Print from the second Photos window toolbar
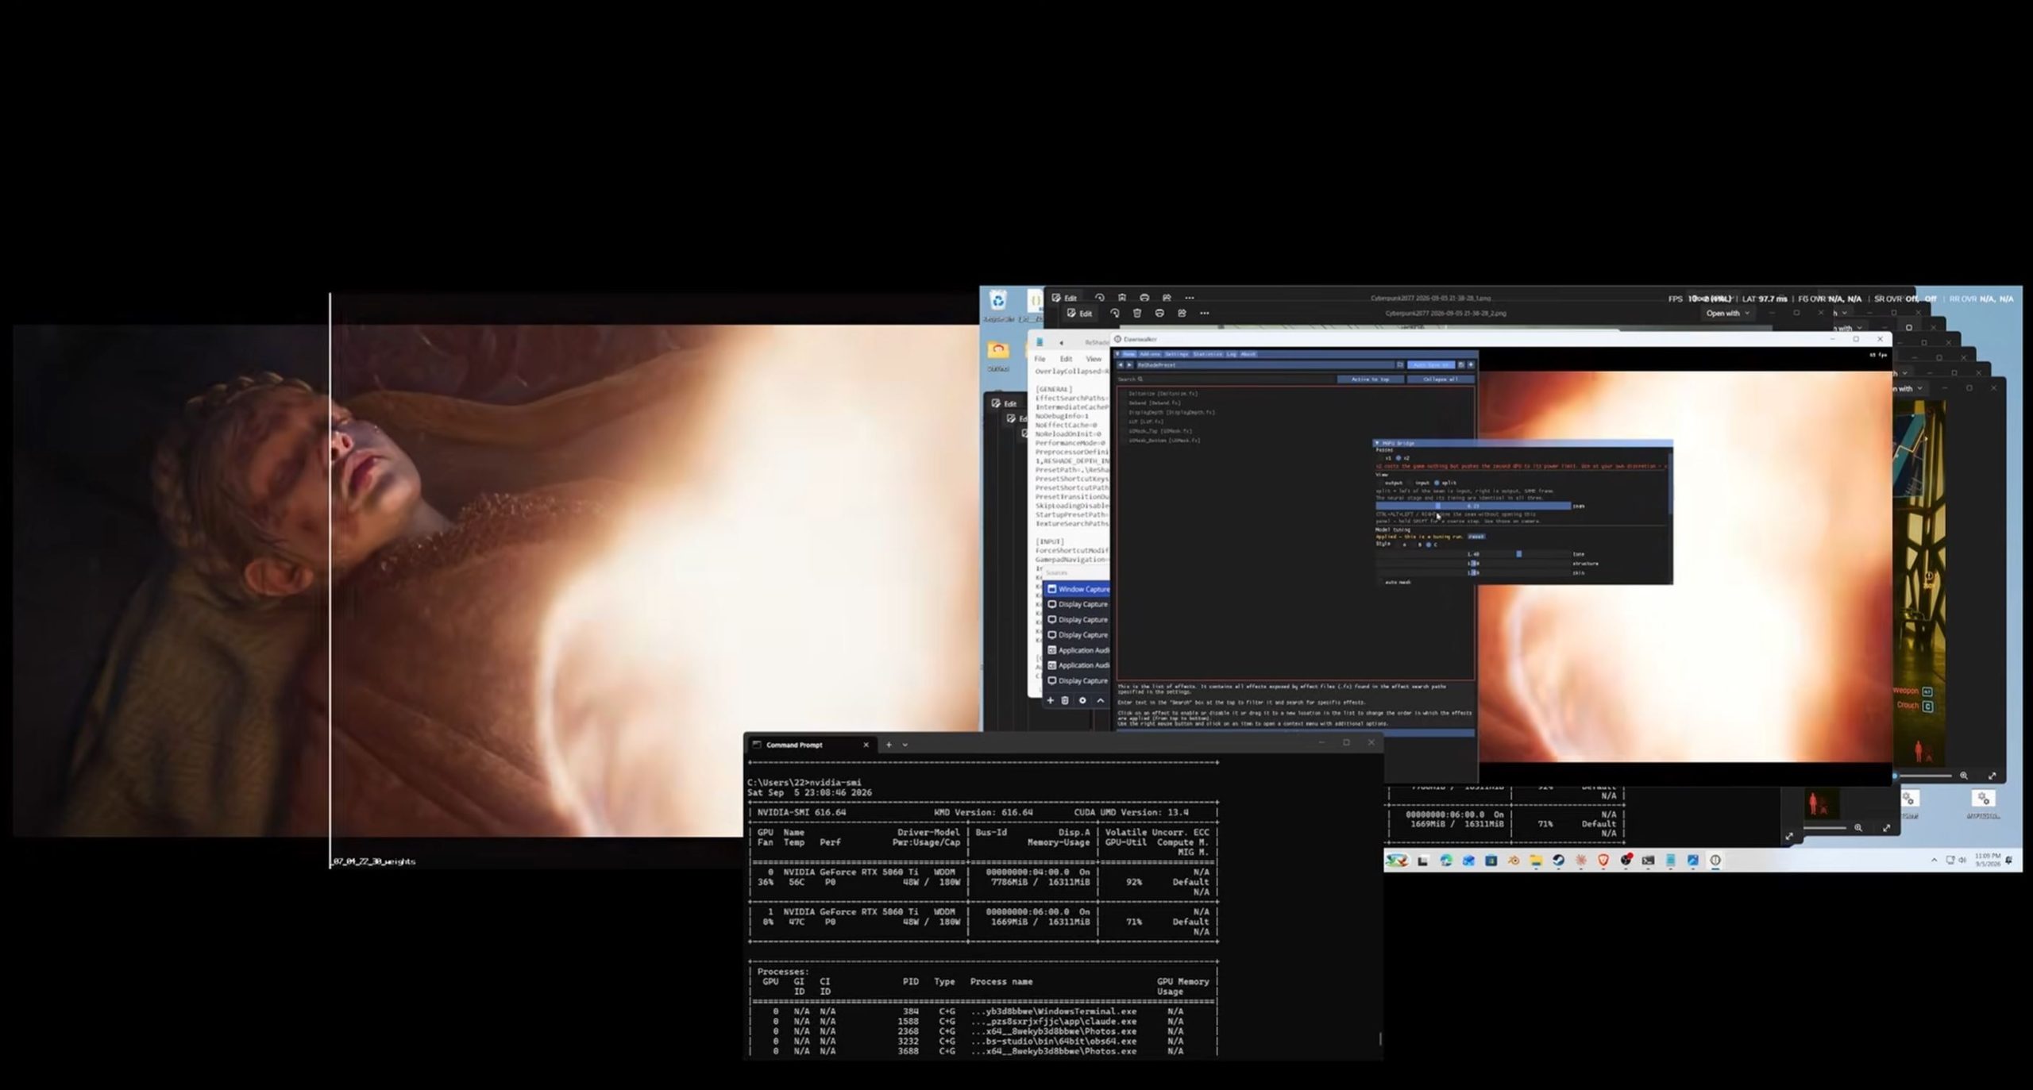2033x1090 pixels. [x=1159, y=313]
